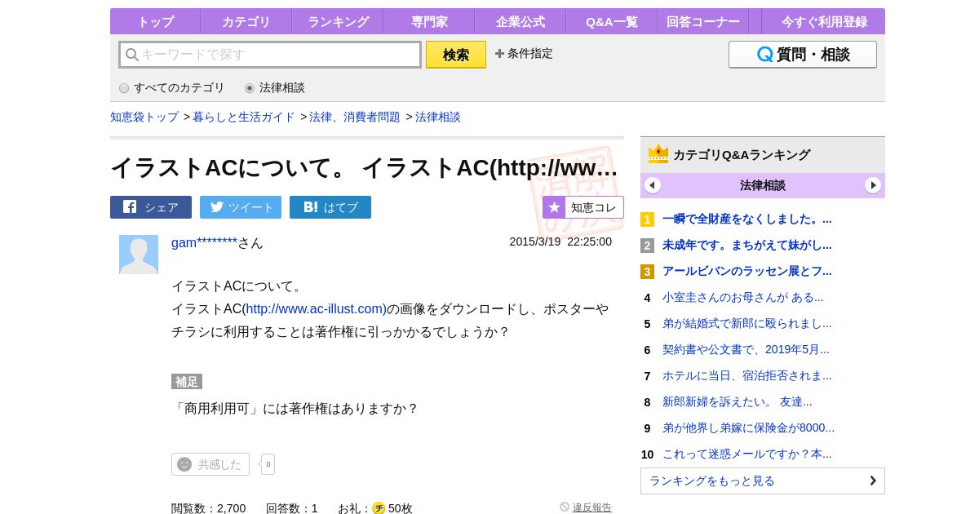Click the 補足 label
979x514 pixels.
(187, 381)
